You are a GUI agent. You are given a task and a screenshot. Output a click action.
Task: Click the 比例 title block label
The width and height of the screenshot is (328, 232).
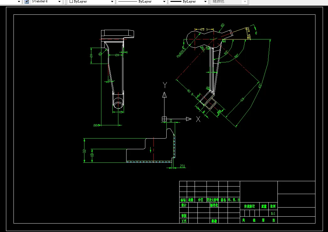pyautogui.click(x=273, y=206)
